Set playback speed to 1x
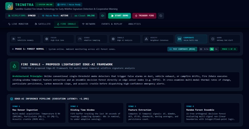 (212, 49)
